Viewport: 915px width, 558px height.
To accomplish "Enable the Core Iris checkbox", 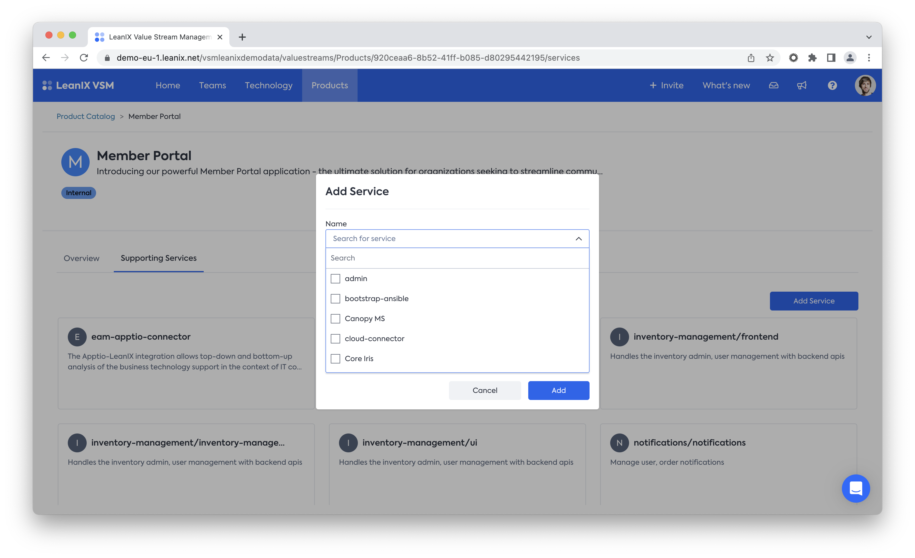I will (335, 358).
